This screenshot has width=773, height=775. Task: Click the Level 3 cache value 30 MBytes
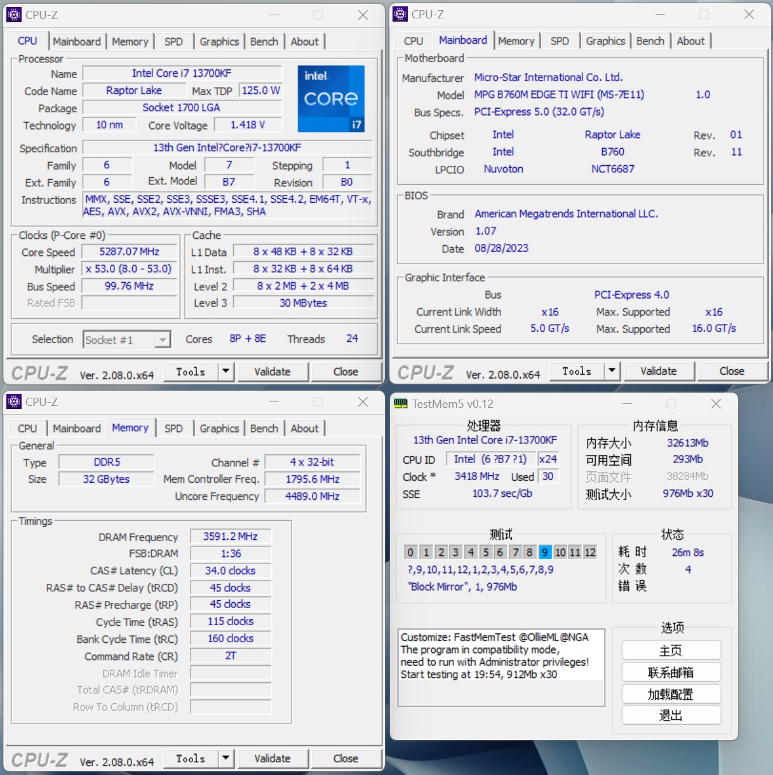[304, 303]
